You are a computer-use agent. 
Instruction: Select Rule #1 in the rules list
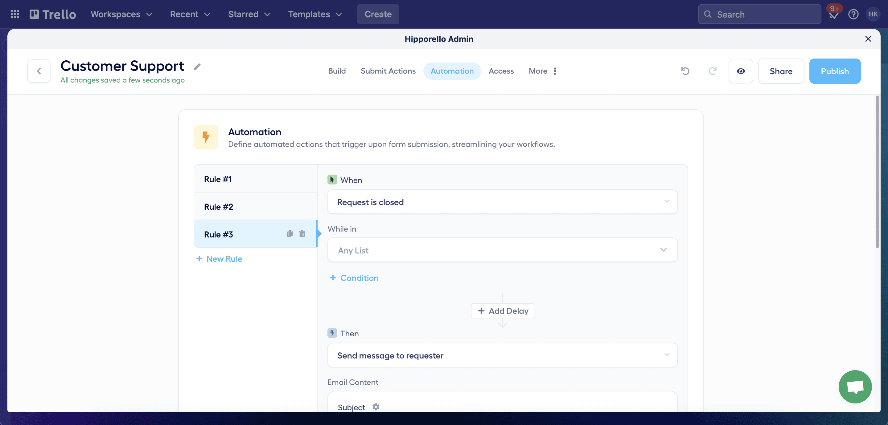(x=255, y=179)
